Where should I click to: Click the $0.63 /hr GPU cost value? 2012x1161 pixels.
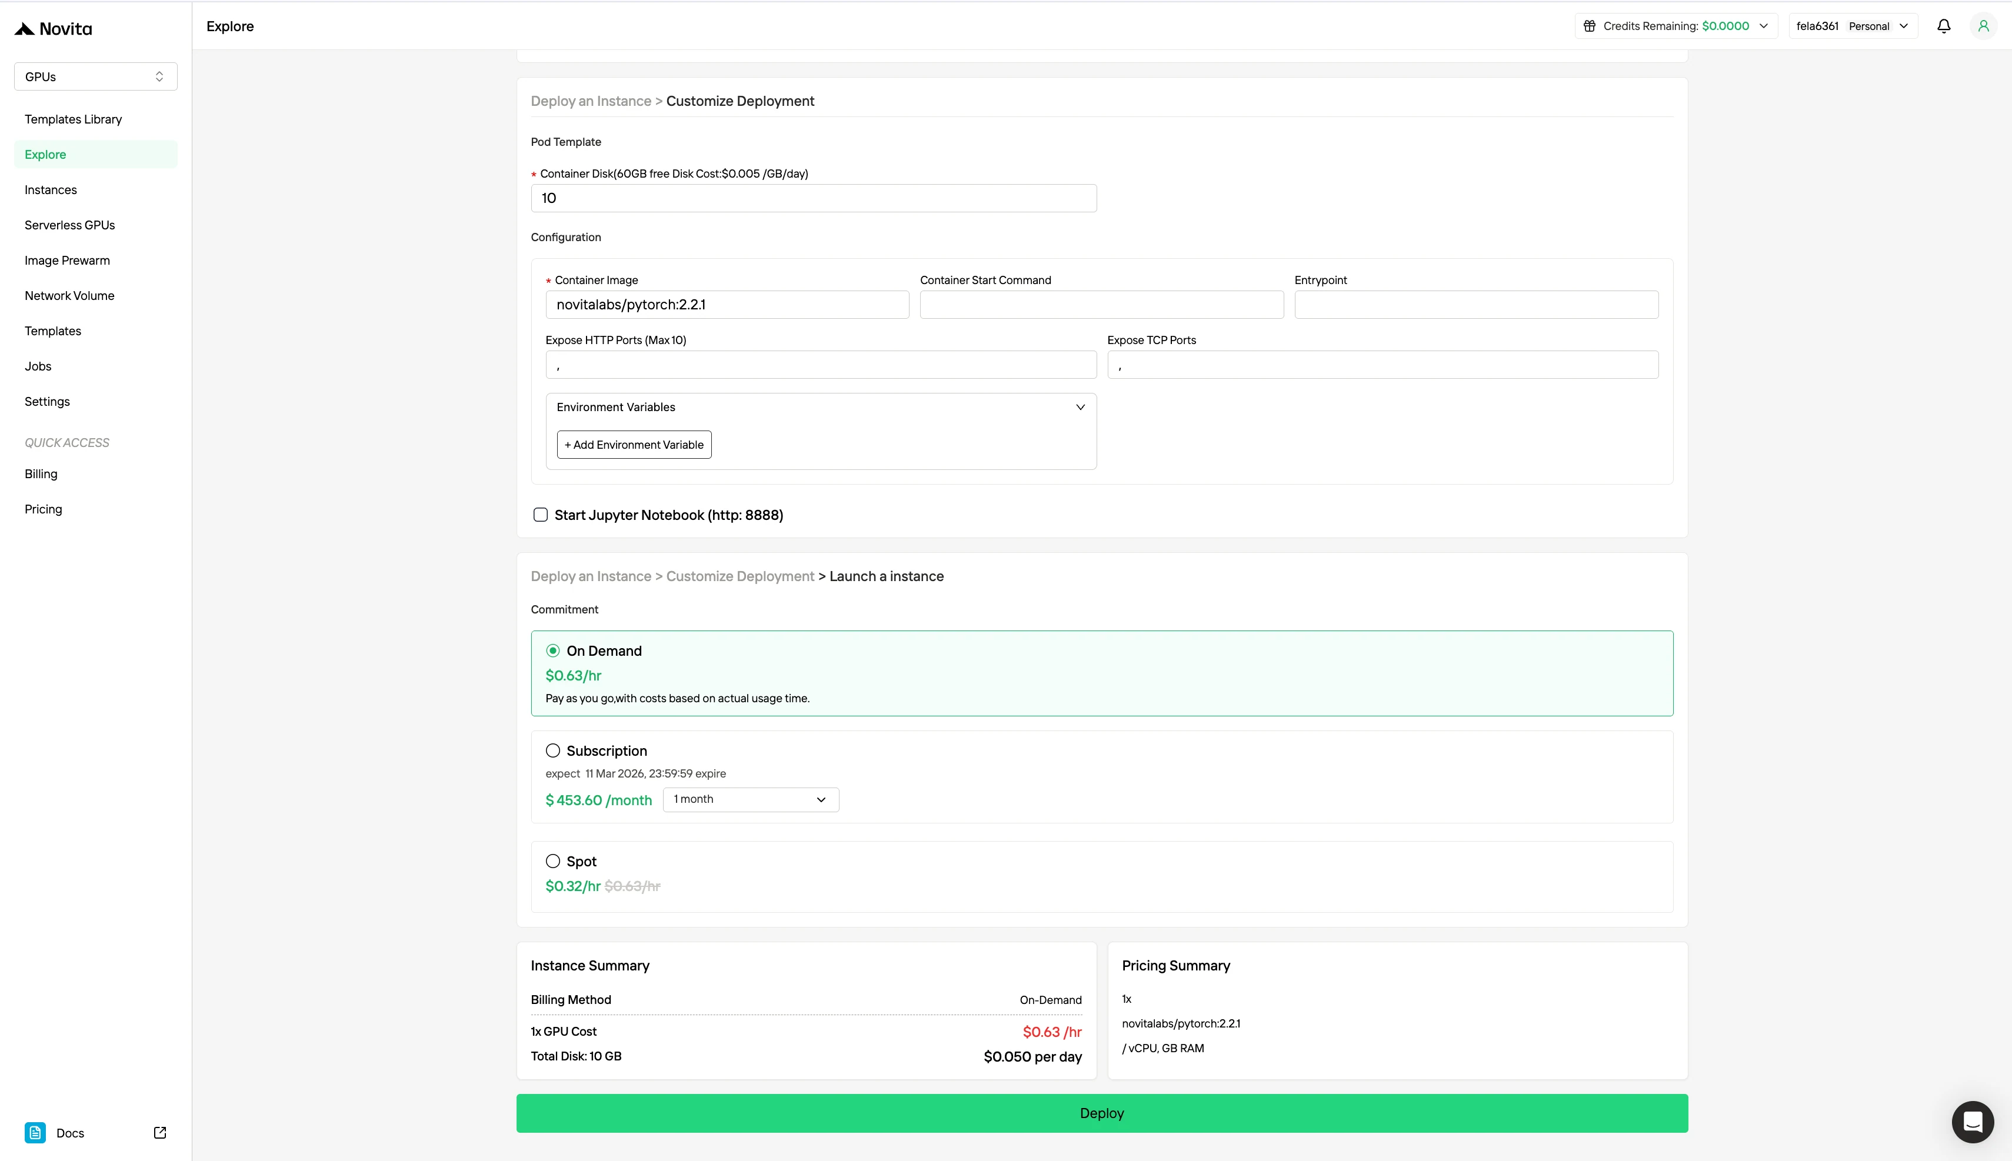click(x=1052, y=1033)
